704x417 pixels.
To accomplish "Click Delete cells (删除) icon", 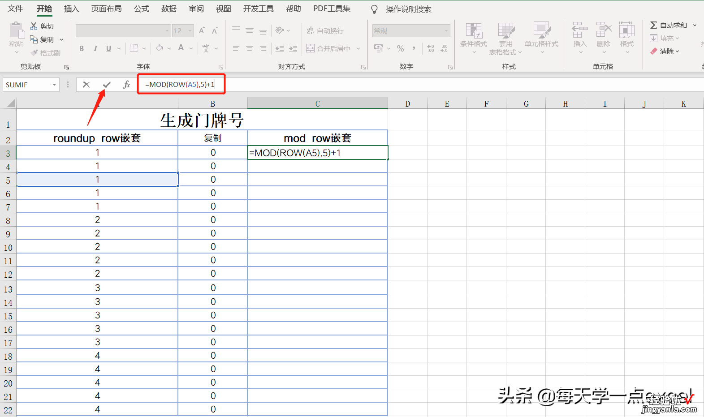I will point(604,30).
